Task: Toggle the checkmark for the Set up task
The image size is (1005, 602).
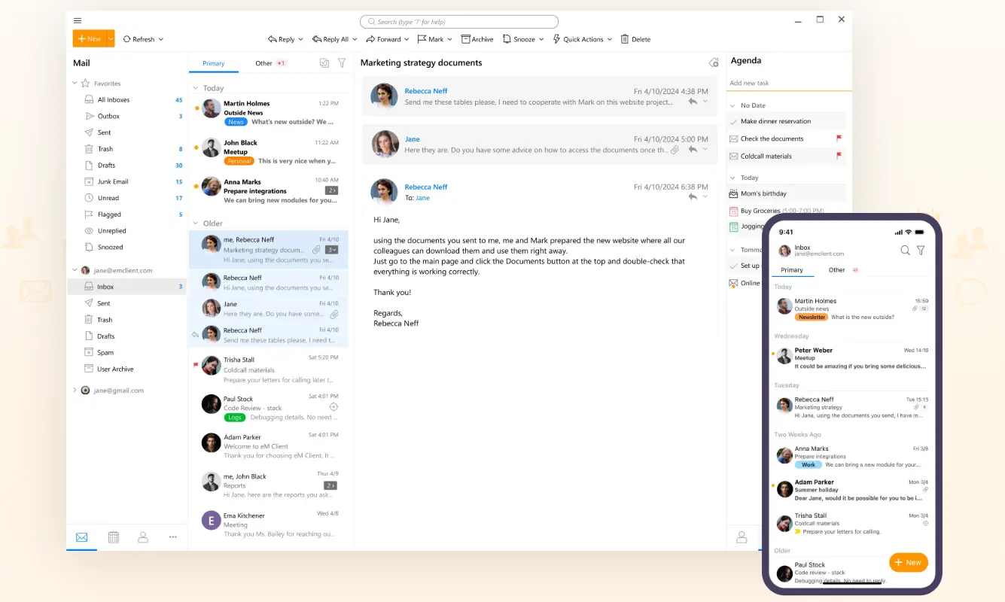Action: (x=734, y=266)
